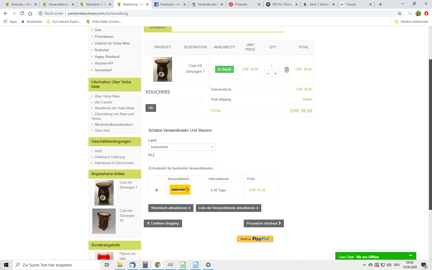
Task: View site information next to Nicht sicher
Action: (41, 13)
